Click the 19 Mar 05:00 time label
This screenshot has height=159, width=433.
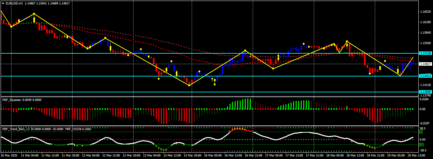[x=397, y=156]
